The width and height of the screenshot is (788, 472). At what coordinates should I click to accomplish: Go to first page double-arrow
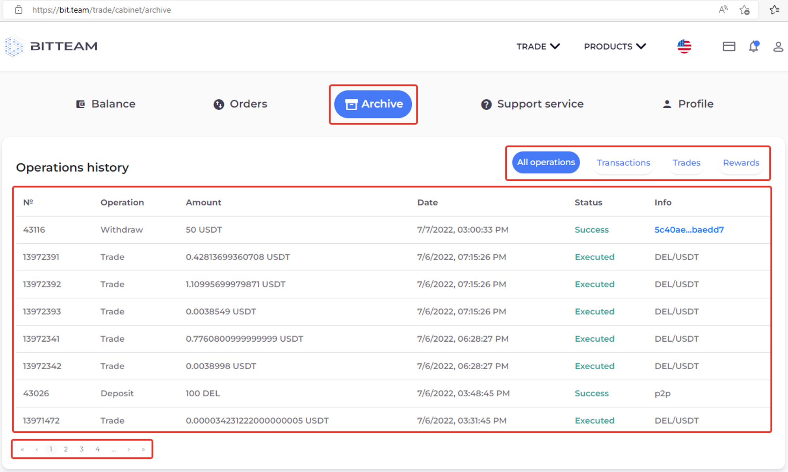pyautogui.click(x=22, y=449)
